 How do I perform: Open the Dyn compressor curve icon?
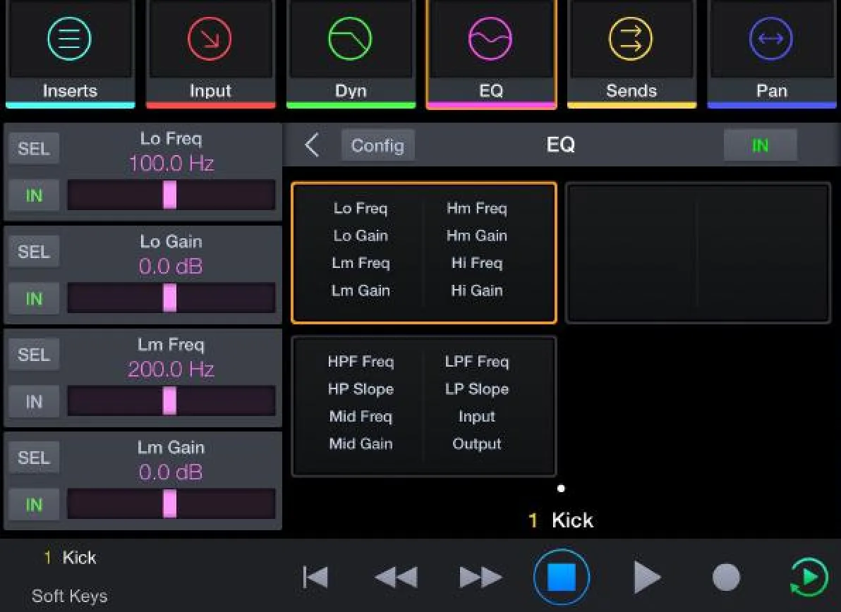tap(350, 39)
